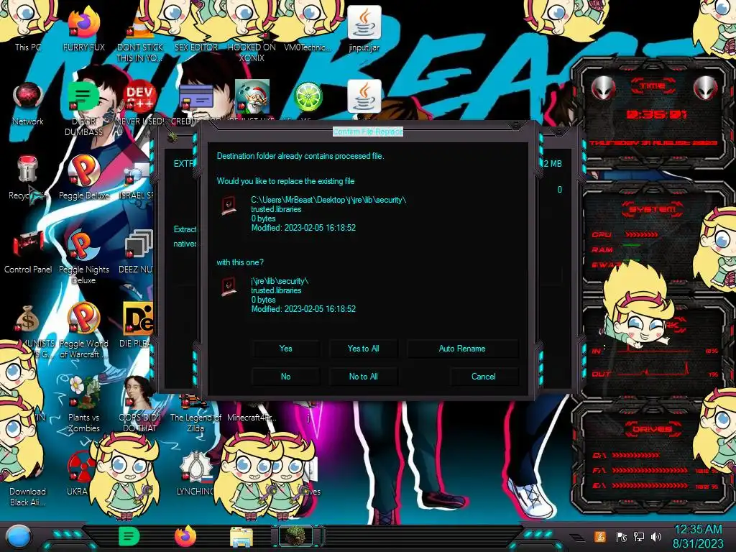Switch to the Minecraft grass block taskbar item
Image resolution: width=736 pixels, height=552 pixels.
[295, 536]
